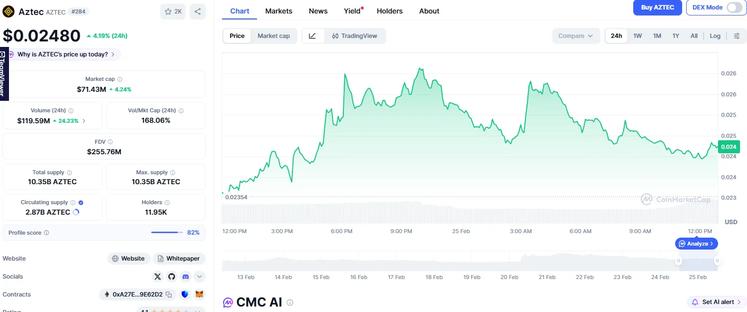The image size is (747, 312).
Task: Select the Market cap chart option
Action: pos(273,36)
